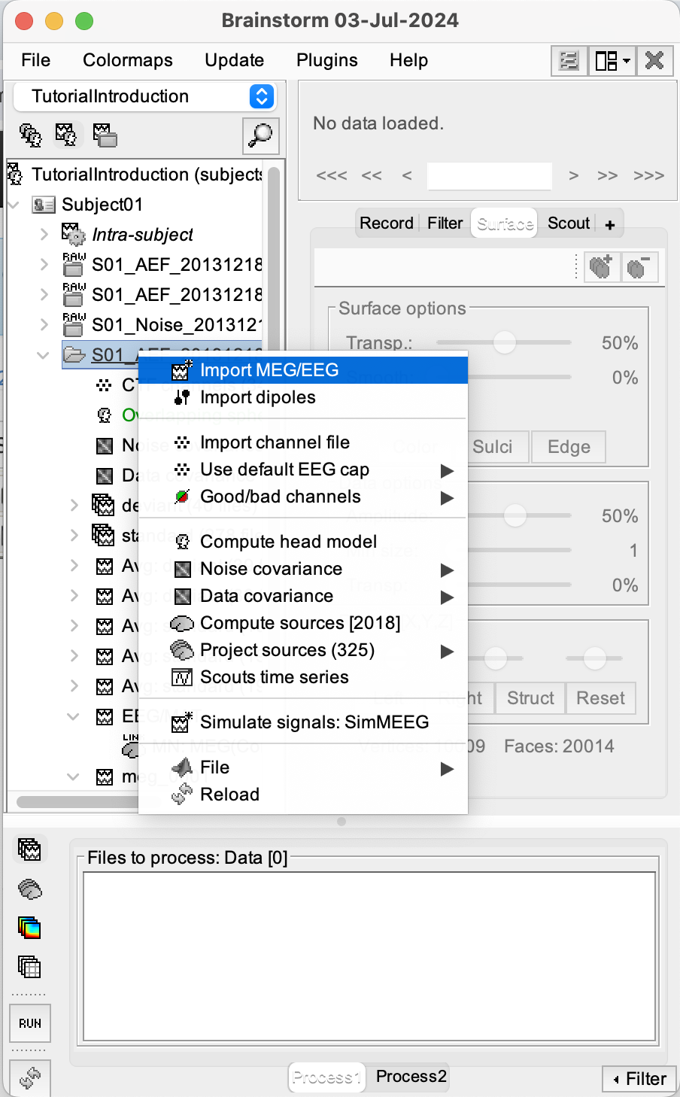Click the surface Transp. slider handle
Viewport: 680px width, 1097px height.
(504, 342)
